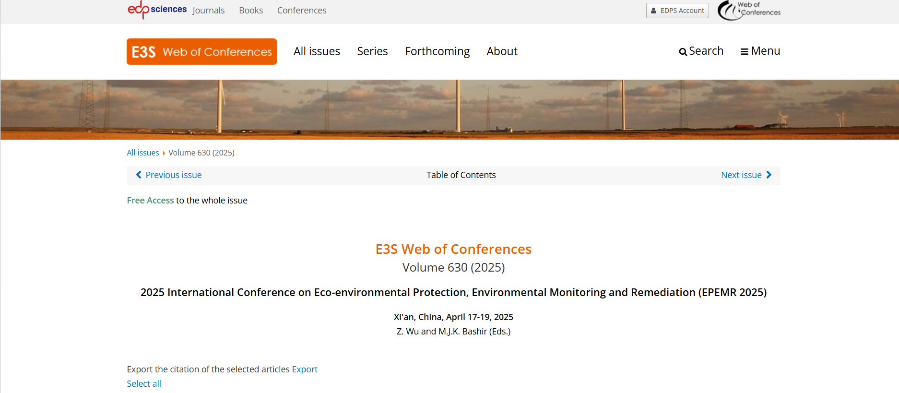Click the Previous issue left chevron

coord(139,175)
